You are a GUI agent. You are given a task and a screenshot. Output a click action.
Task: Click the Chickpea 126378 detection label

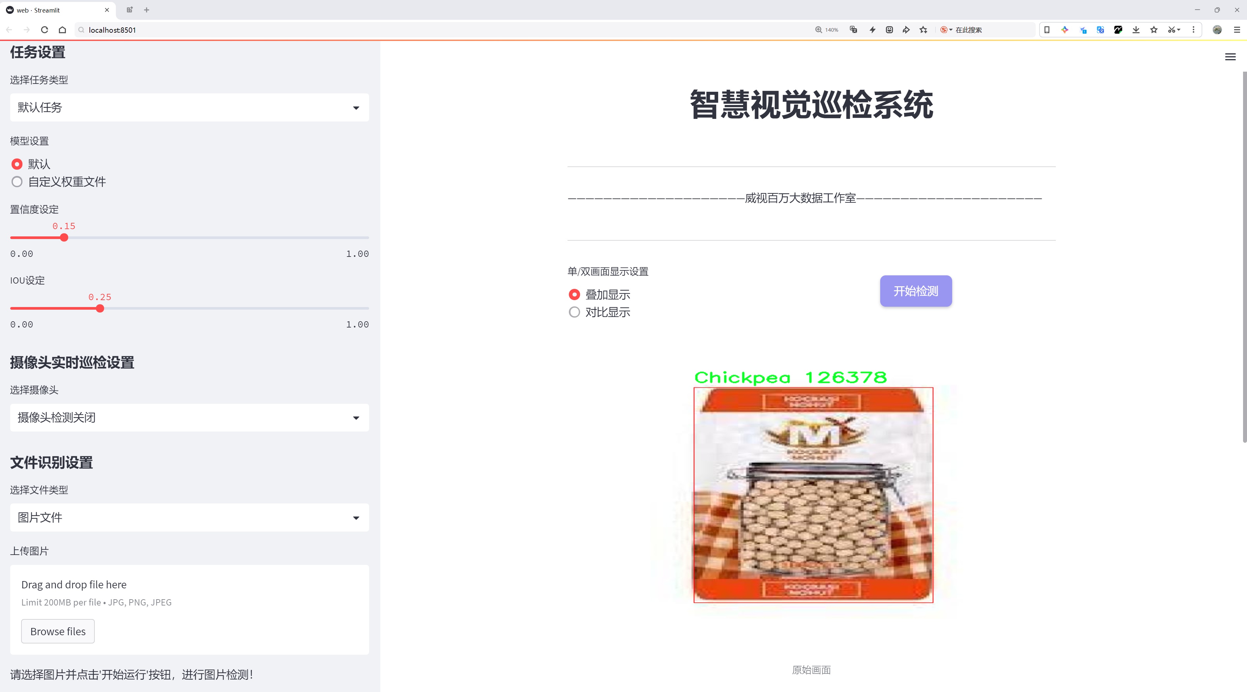(790, 377)
